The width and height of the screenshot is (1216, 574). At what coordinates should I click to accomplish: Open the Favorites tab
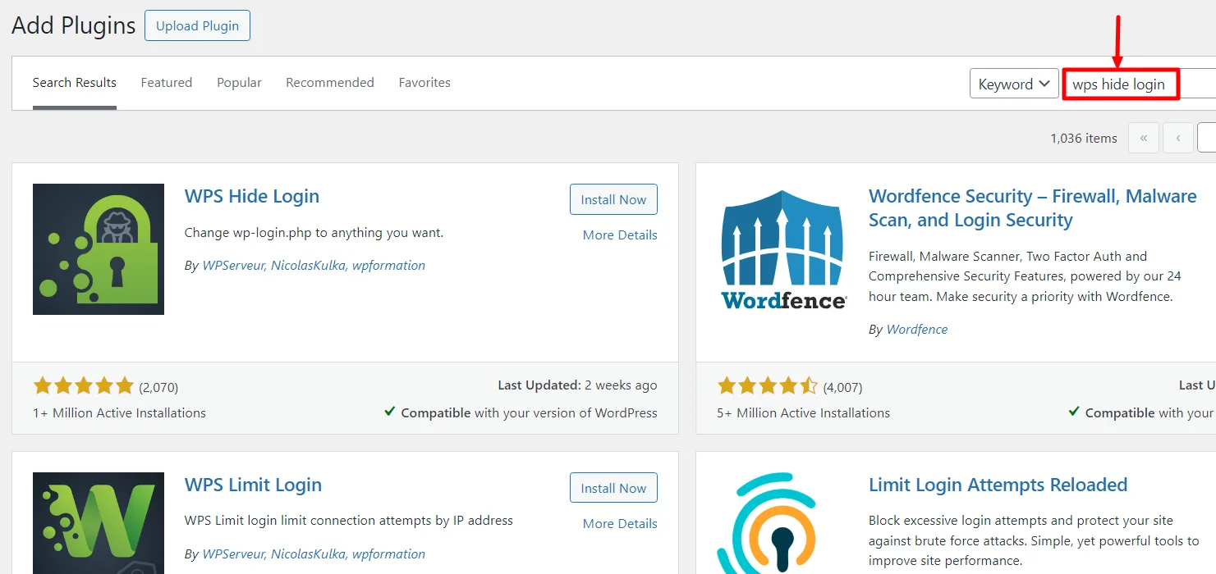424,83
